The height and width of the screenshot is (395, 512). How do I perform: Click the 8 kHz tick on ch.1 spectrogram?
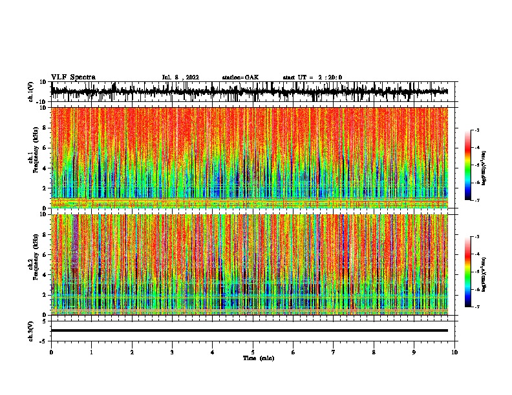(x=46, y=128)
